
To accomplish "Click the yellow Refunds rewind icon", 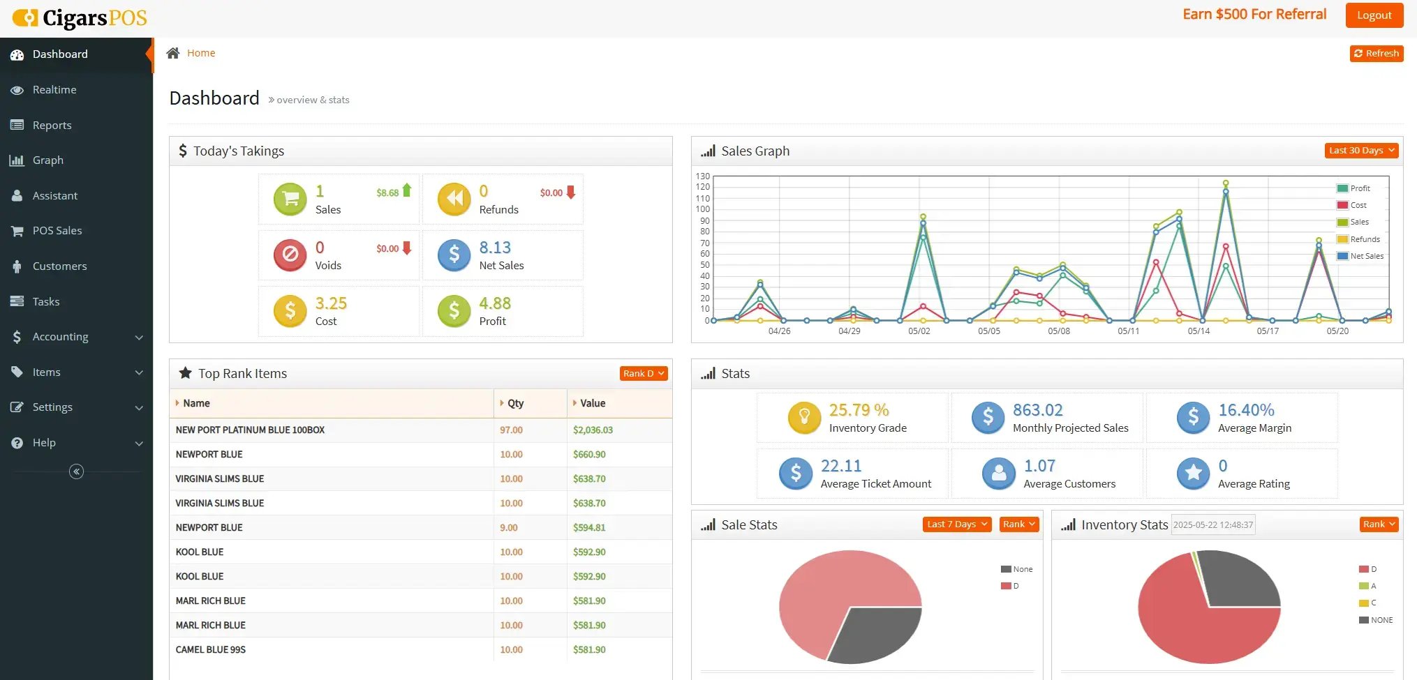I will [x=454, y=199].
